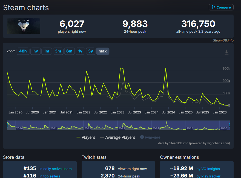241x178 pixels.
Task: Set chart zoom to 1w
Action: click(35, 51)
